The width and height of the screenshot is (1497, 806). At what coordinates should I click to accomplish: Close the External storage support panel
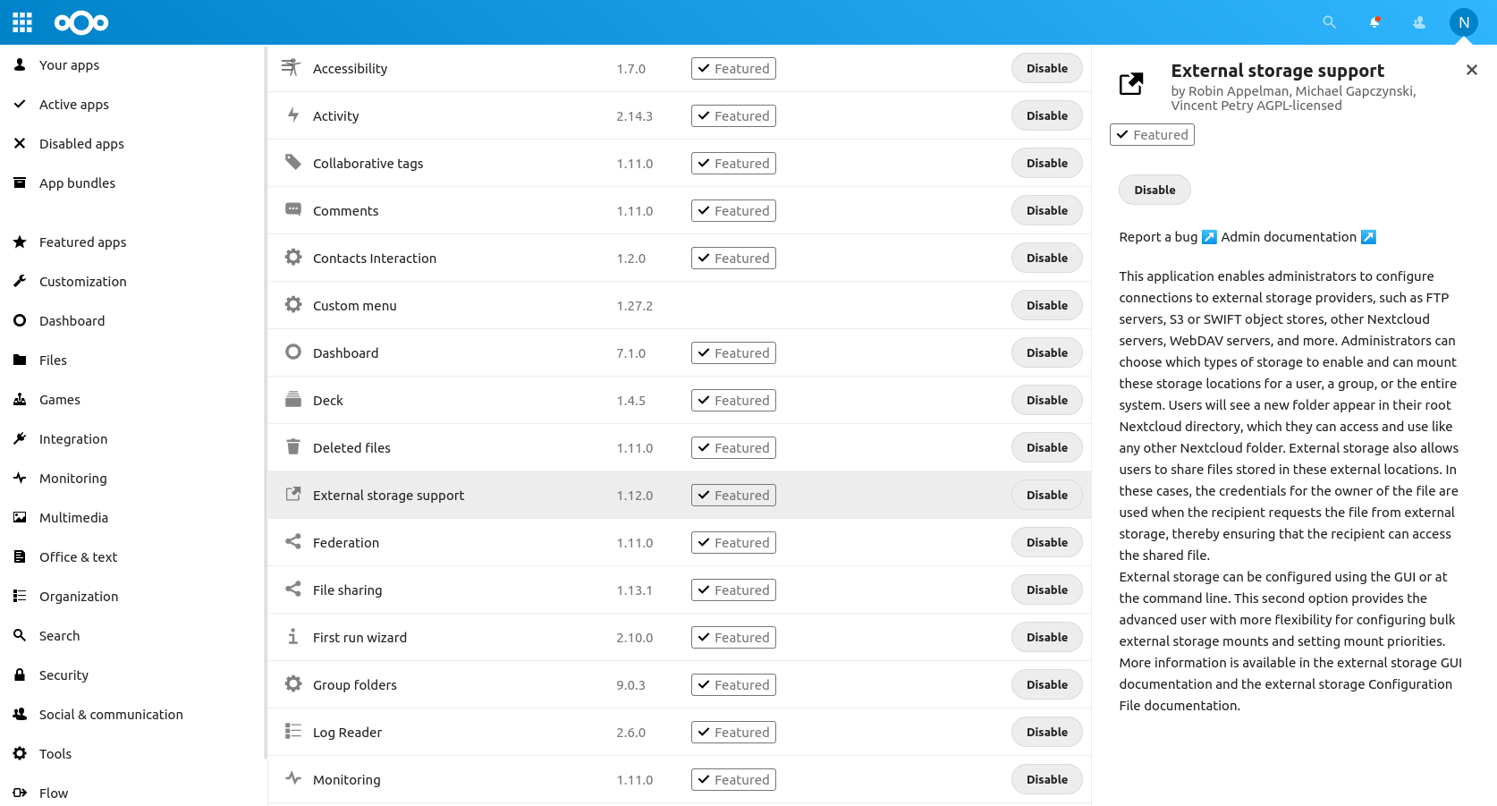(1472, 69)
